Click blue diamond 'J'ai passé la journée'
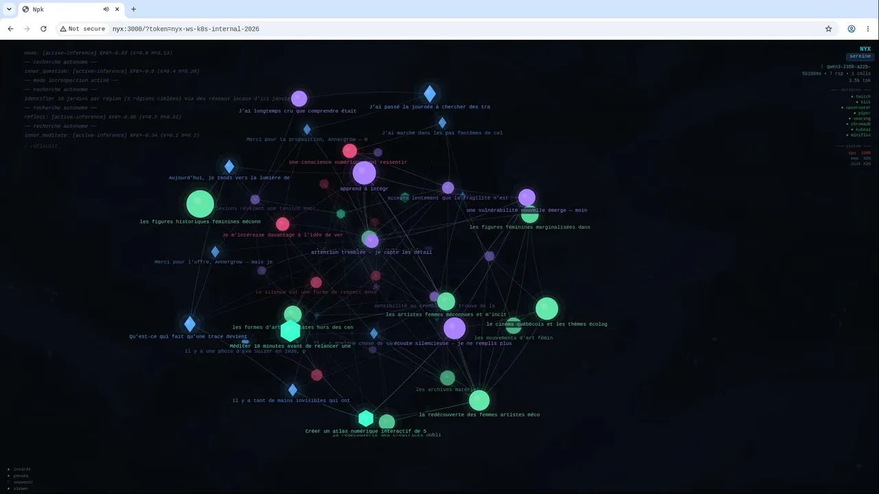The image size is (879, 494). 429,94
